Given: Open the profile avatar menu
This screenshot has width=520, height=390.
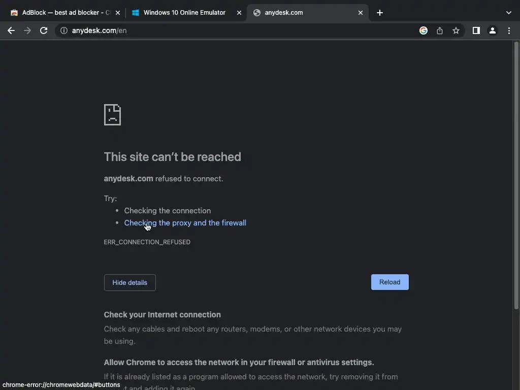Looking at the screenshot, I should pyautogui.click(x=492, y=30).
